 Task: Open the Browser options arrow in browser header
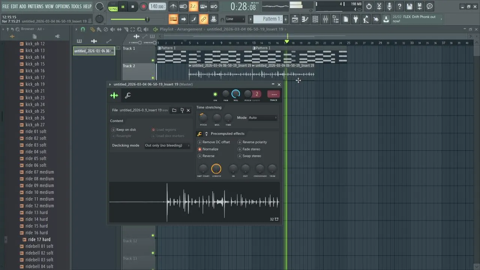click(3, 29)
